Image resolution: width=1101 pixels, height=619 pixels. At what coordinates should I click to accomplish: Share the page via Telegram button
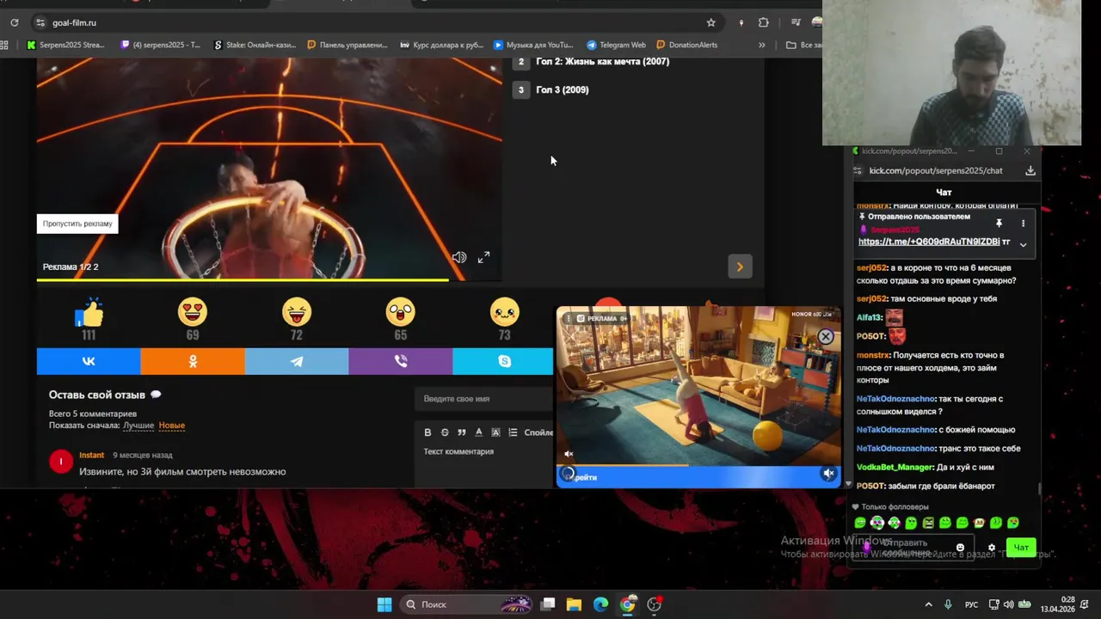click(x=297, y=362)
